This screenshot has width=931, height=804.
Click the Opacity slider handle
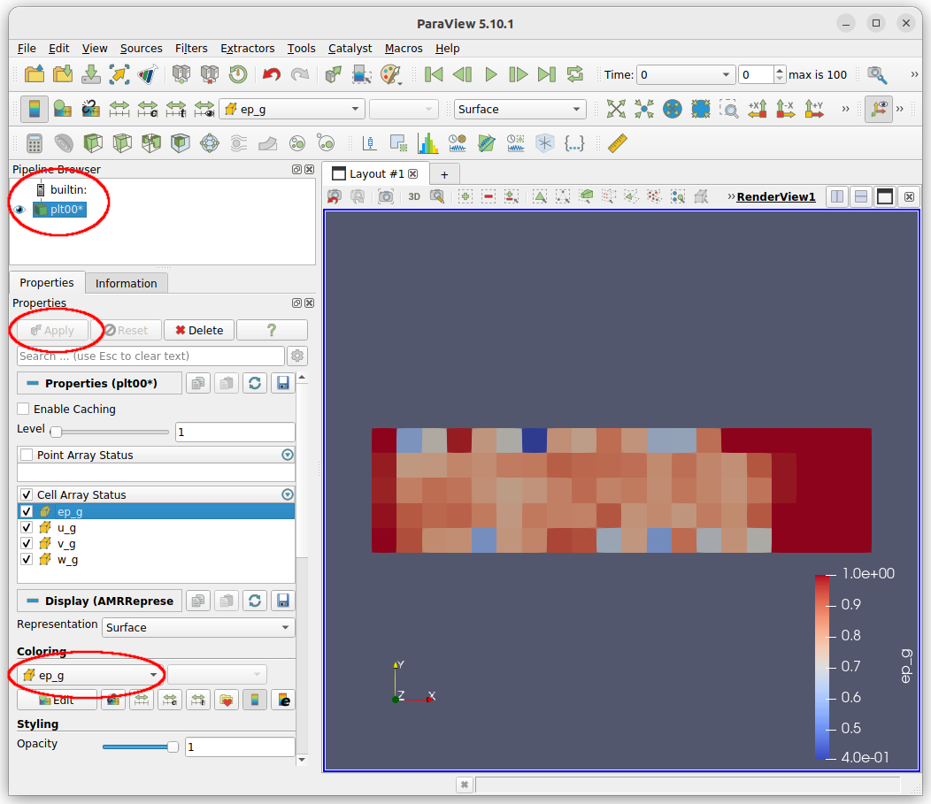click(x=173, y=747)
